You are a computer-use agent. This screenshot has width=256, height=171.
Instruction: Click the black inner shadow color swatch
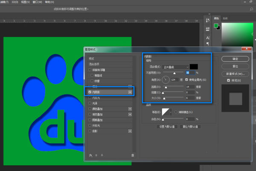point(194,67)
